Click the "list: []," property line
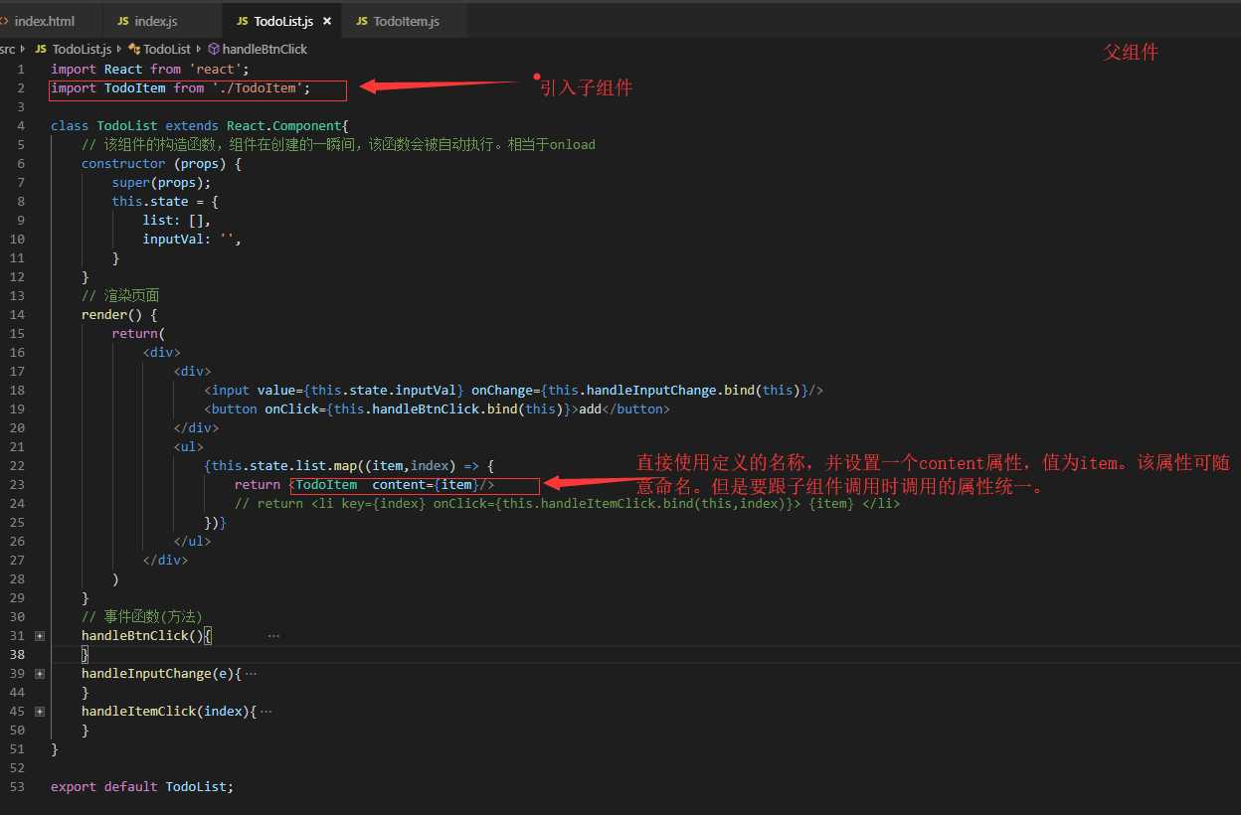Screen dimensions: 1241x815 pos(176,220)
